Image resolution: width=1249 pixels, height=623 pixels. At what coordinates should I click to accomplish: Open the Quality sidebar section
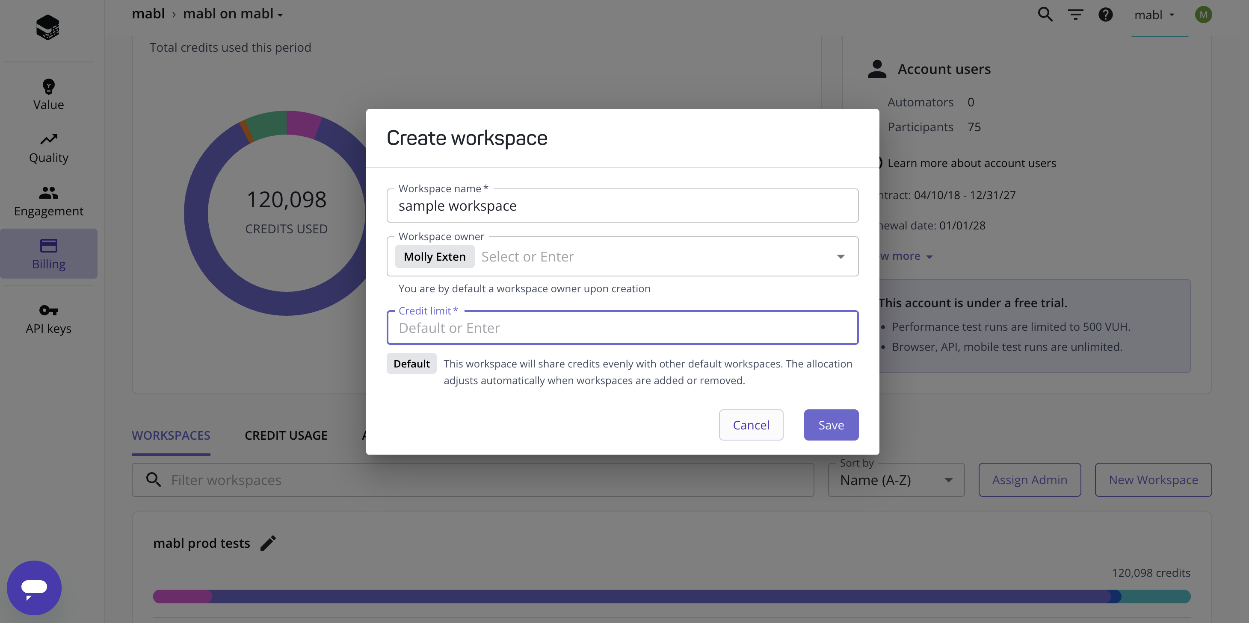tap(48, 148)
